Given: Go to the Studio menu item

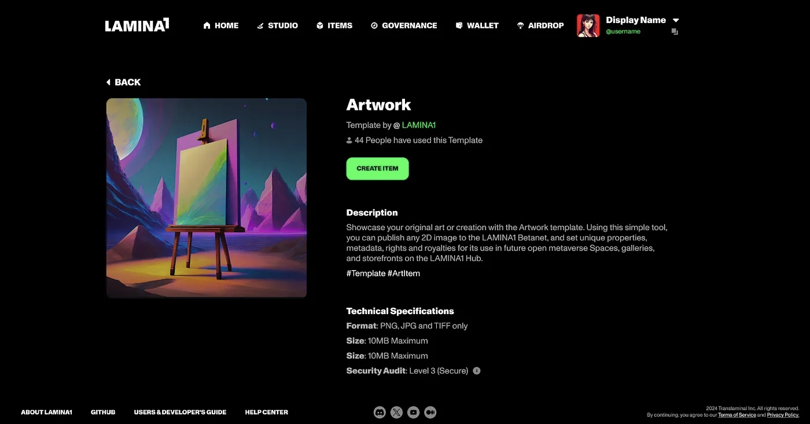Looking at the screenshot, I should 278,25.
